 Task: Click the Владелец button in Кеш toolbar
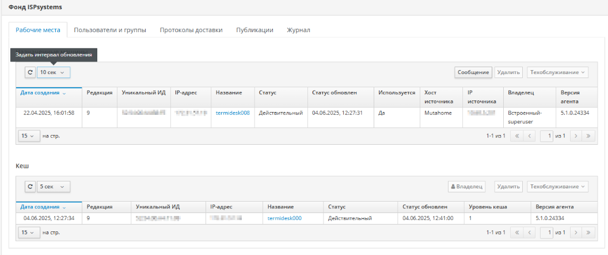(466, 187)
